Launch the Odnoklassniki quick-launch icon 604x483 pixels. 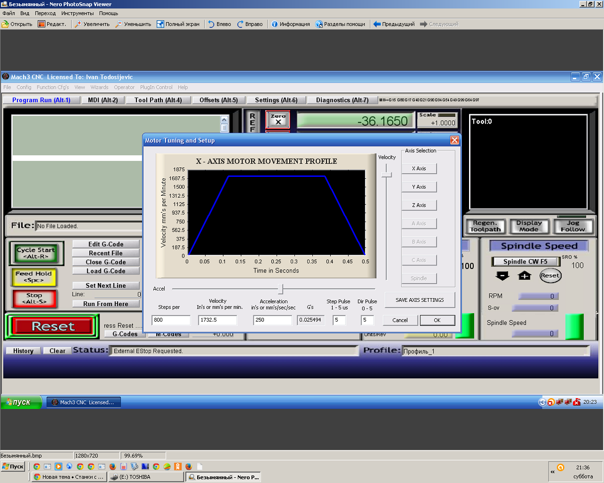coord(177,466)
